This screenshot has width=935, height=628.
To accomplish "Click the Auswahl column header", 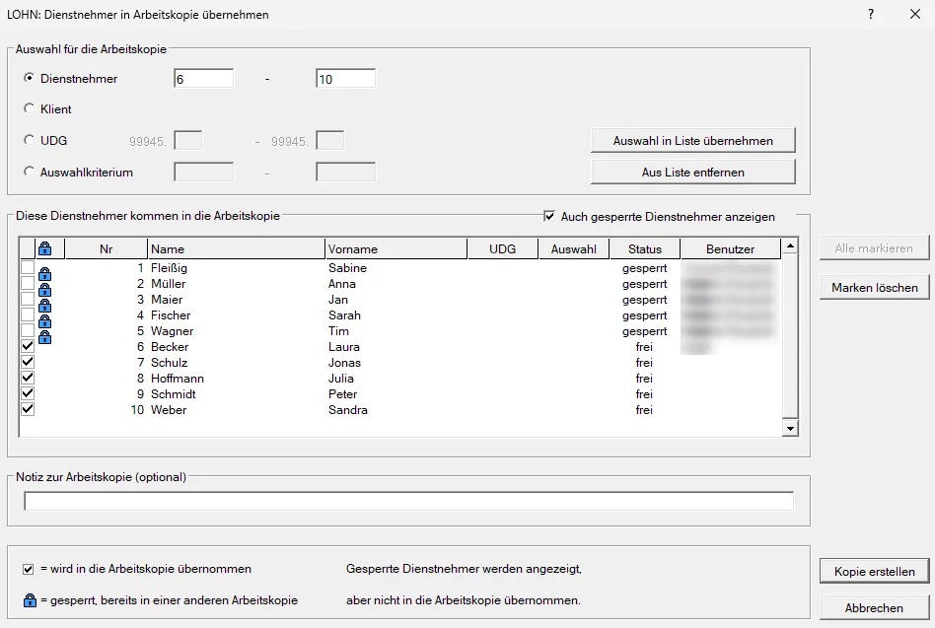I will [x=574, y=249].
